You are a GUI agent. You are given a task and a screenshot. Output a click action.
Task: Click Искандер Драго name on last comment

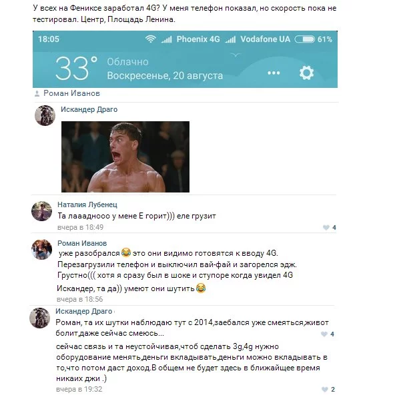[x=84, y=311]
